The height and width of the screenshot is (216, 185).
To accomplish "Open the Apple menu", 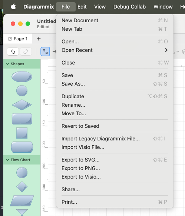I will (x=13, y=7).
